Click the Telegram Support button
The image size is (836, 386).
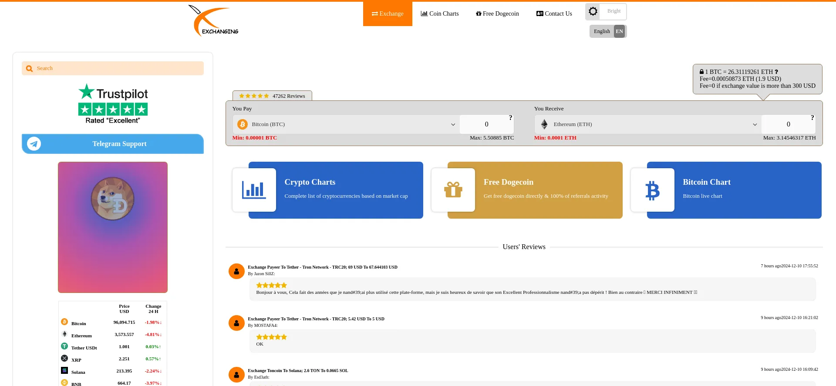pos(113,144)
